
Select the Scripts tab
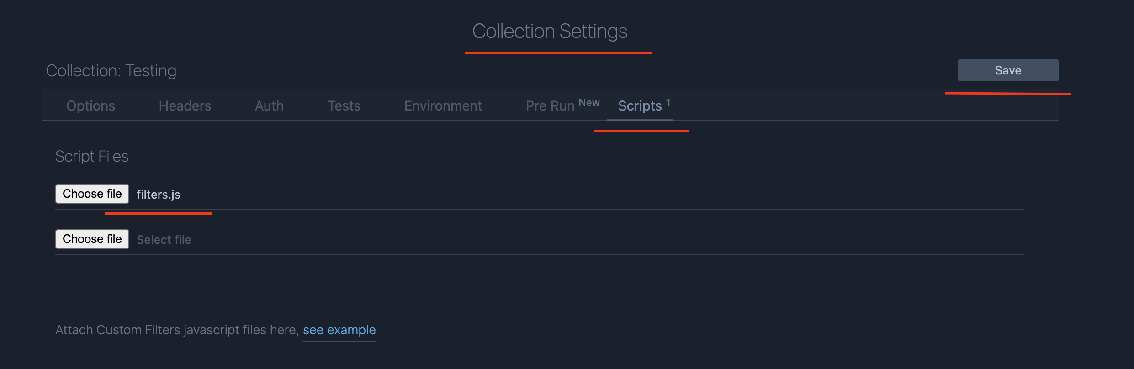point(640,105)
